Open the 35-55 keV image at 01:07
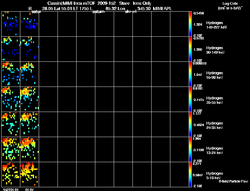 coord(30,99)
